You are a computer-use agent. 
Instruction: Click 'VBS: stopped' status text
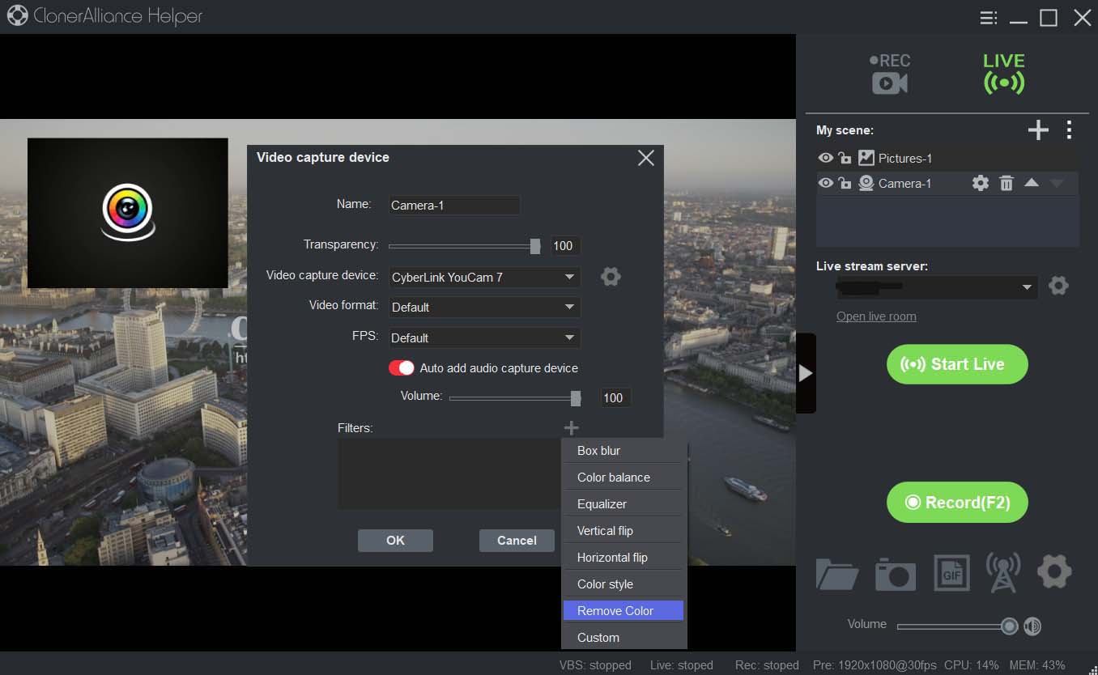tap(595, 665)
